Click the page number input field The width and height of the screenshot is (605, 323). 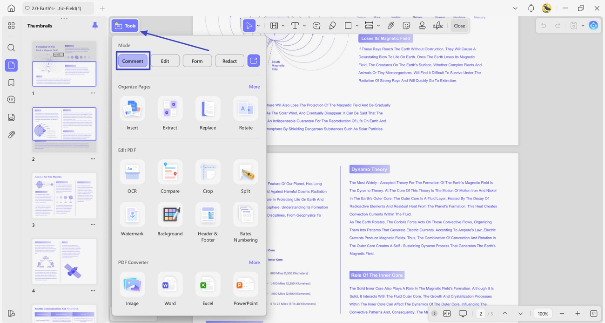(x=481, y=314)
